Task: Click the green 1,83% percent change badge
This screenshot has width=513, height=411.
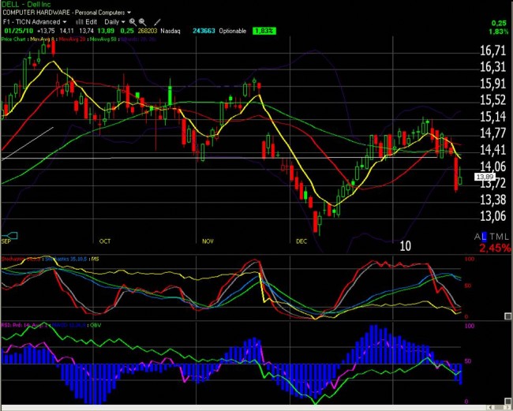Action: (264, 30)
